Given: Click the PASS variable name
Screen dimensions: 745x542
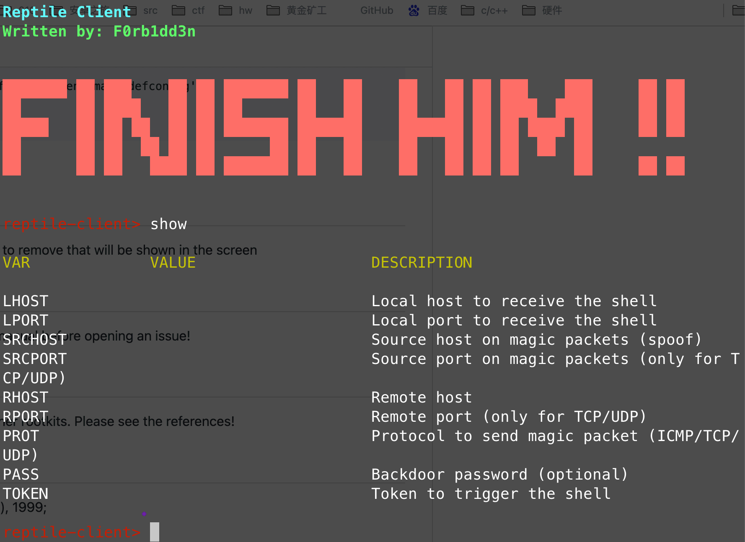Looking at the screenshot, I should pos(21,475).
